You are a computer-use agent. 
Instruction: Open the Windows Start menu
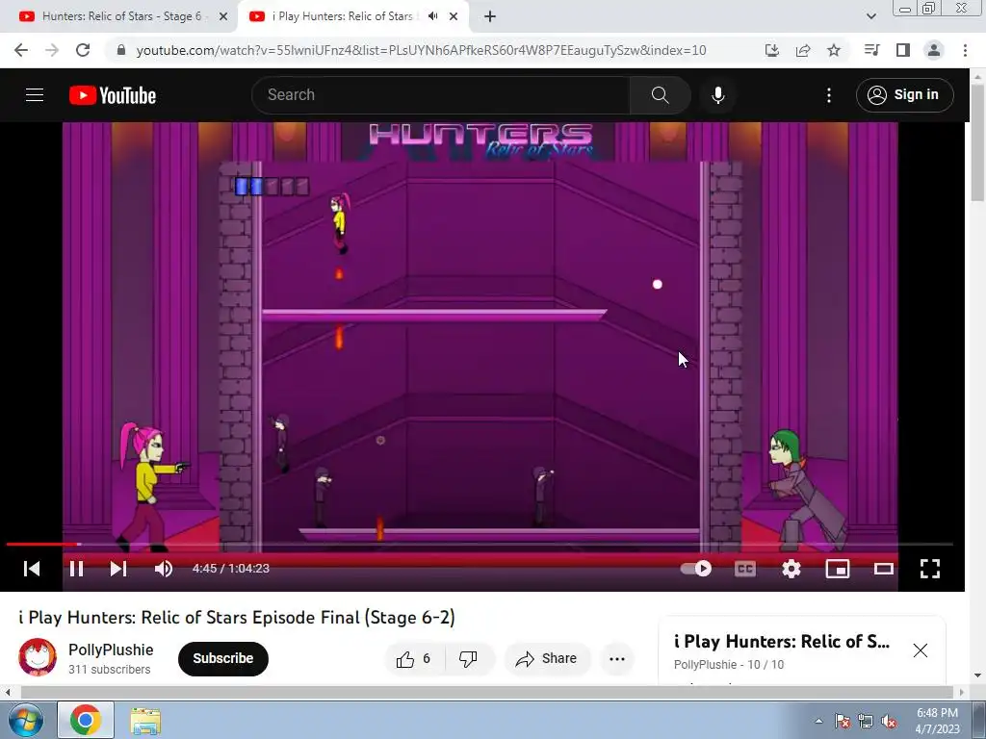tap(26, 720)
